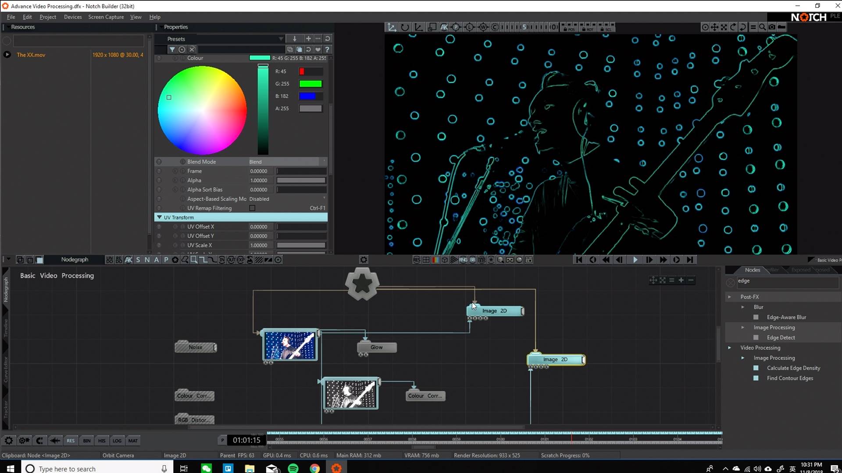Open the Blend Mode dropdown
This screenshot has height=473, width=842.
[287, 162]
